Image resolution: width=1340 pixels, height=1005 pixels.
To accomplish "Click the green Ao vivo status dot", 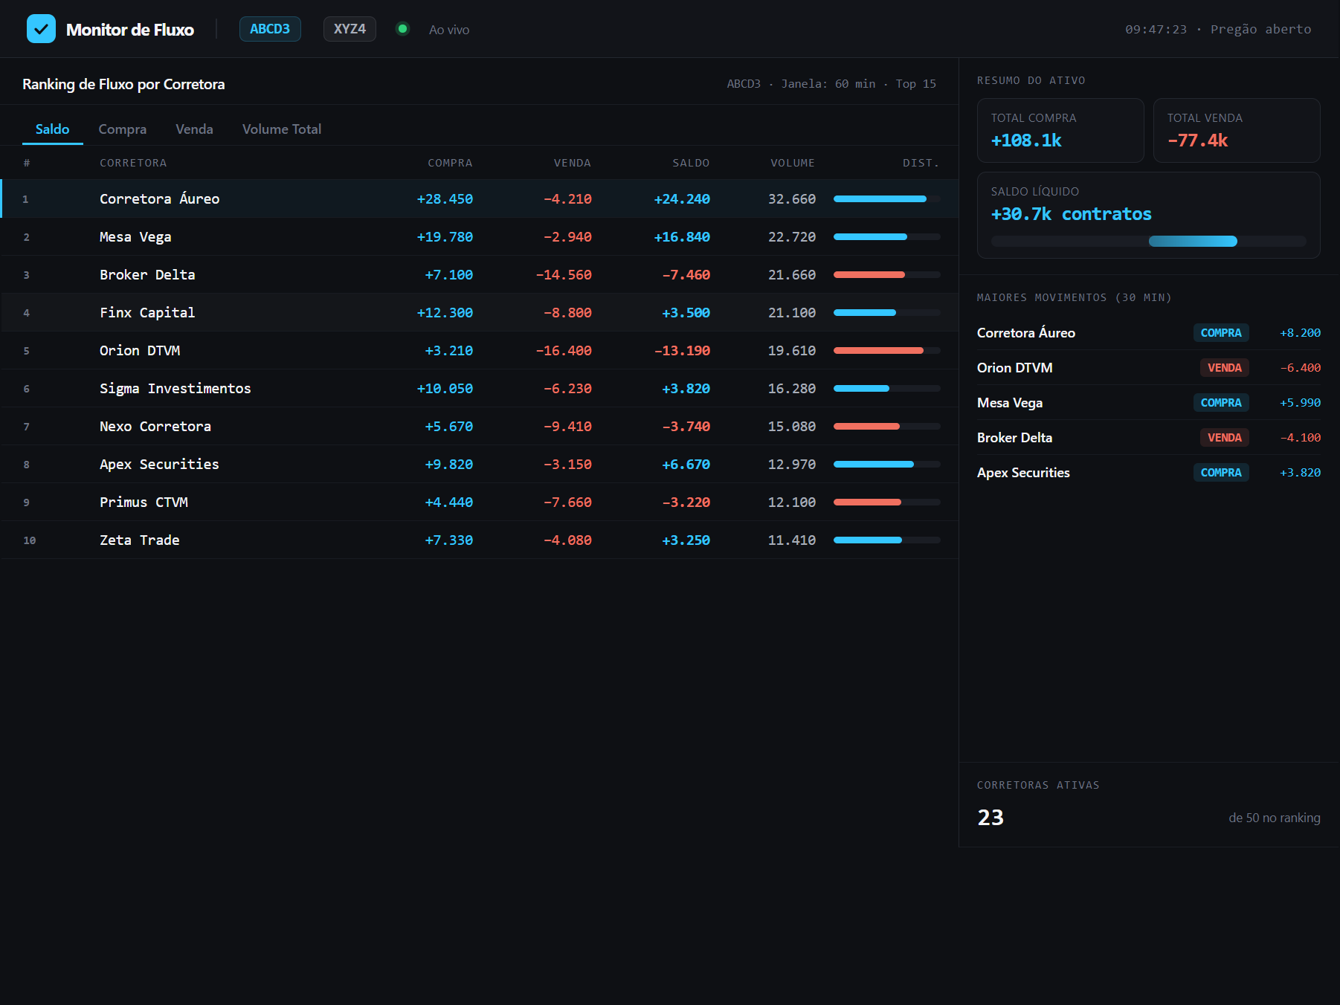I will [x=402, y=29].
